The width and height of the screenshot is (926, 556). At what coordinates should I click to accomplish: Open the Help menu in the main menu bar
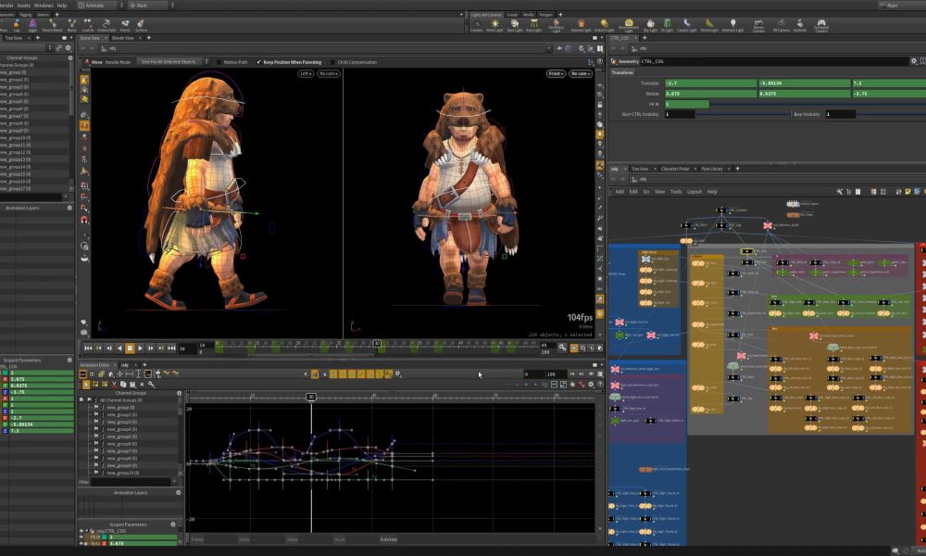(62, 6)
